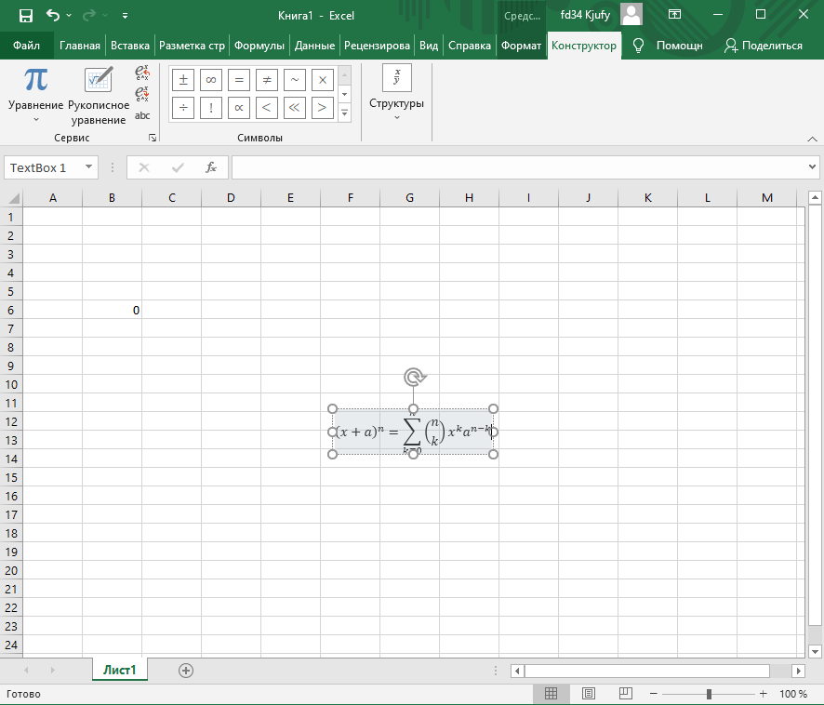
Task: Select abc normal text option
Action: pyautogui.click(x=142, y=116)
